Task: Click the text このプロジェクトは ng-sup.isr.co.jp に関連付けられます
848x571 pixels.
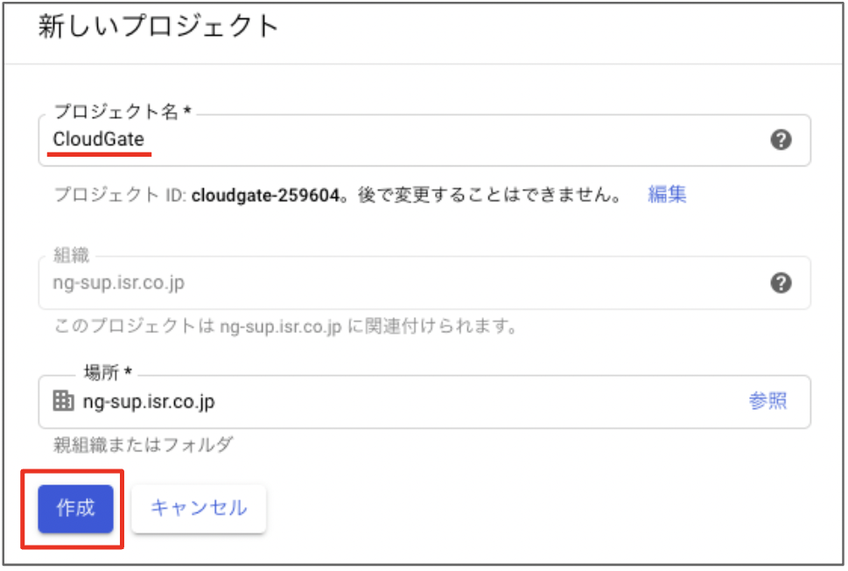Action: (x=285, y=327)
